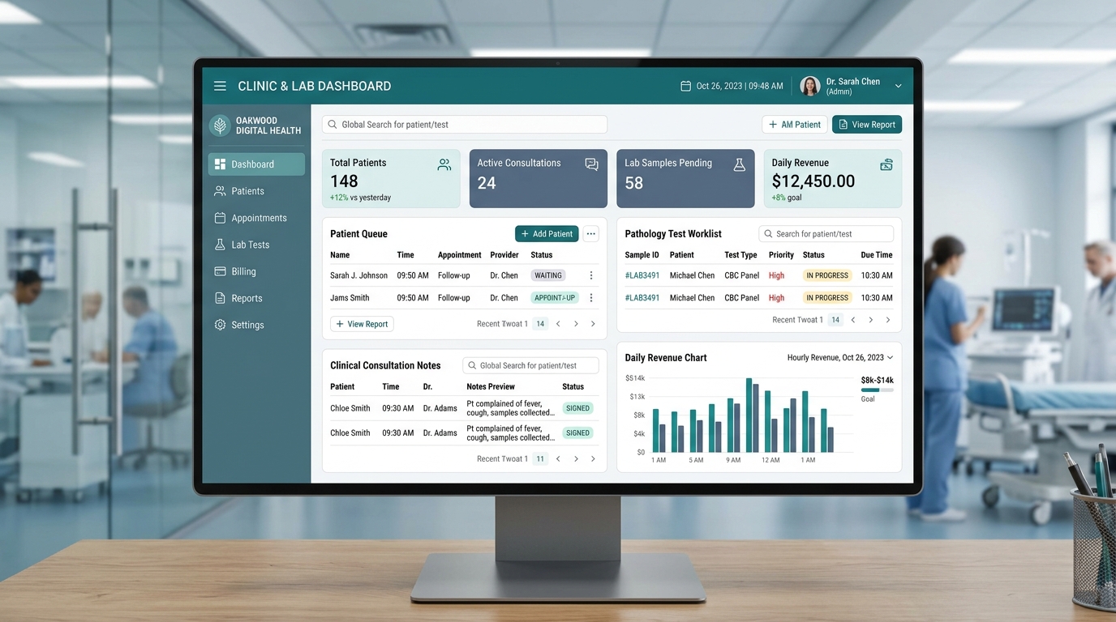Image resolution: width=1116 pixels, height=622 pixels.
Task: Click the Lab Samples Pending flask icon
Action: (x=739, y=164)
